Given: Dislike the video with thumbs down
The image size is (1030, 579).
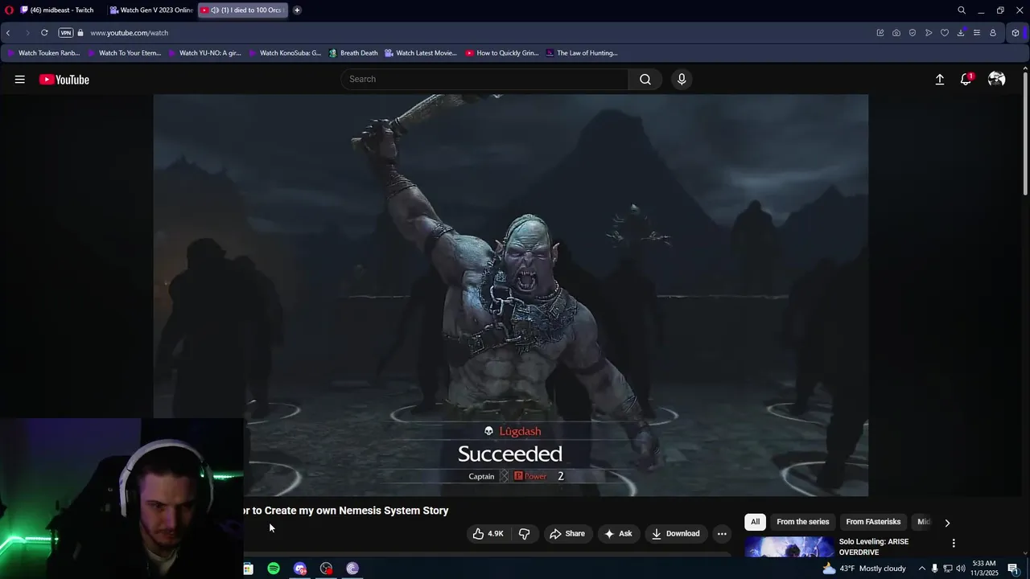Looking at the screenshot, I should coord(525,534).
